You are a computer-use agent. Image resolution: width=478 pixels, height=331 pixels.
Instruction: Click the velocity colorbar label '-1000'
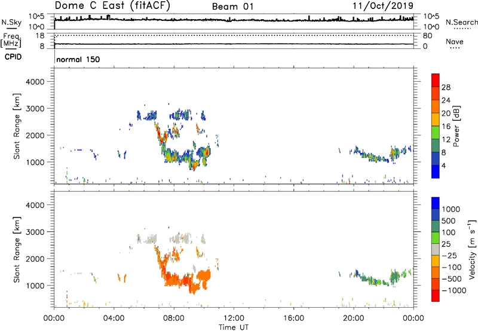(454, 290)
